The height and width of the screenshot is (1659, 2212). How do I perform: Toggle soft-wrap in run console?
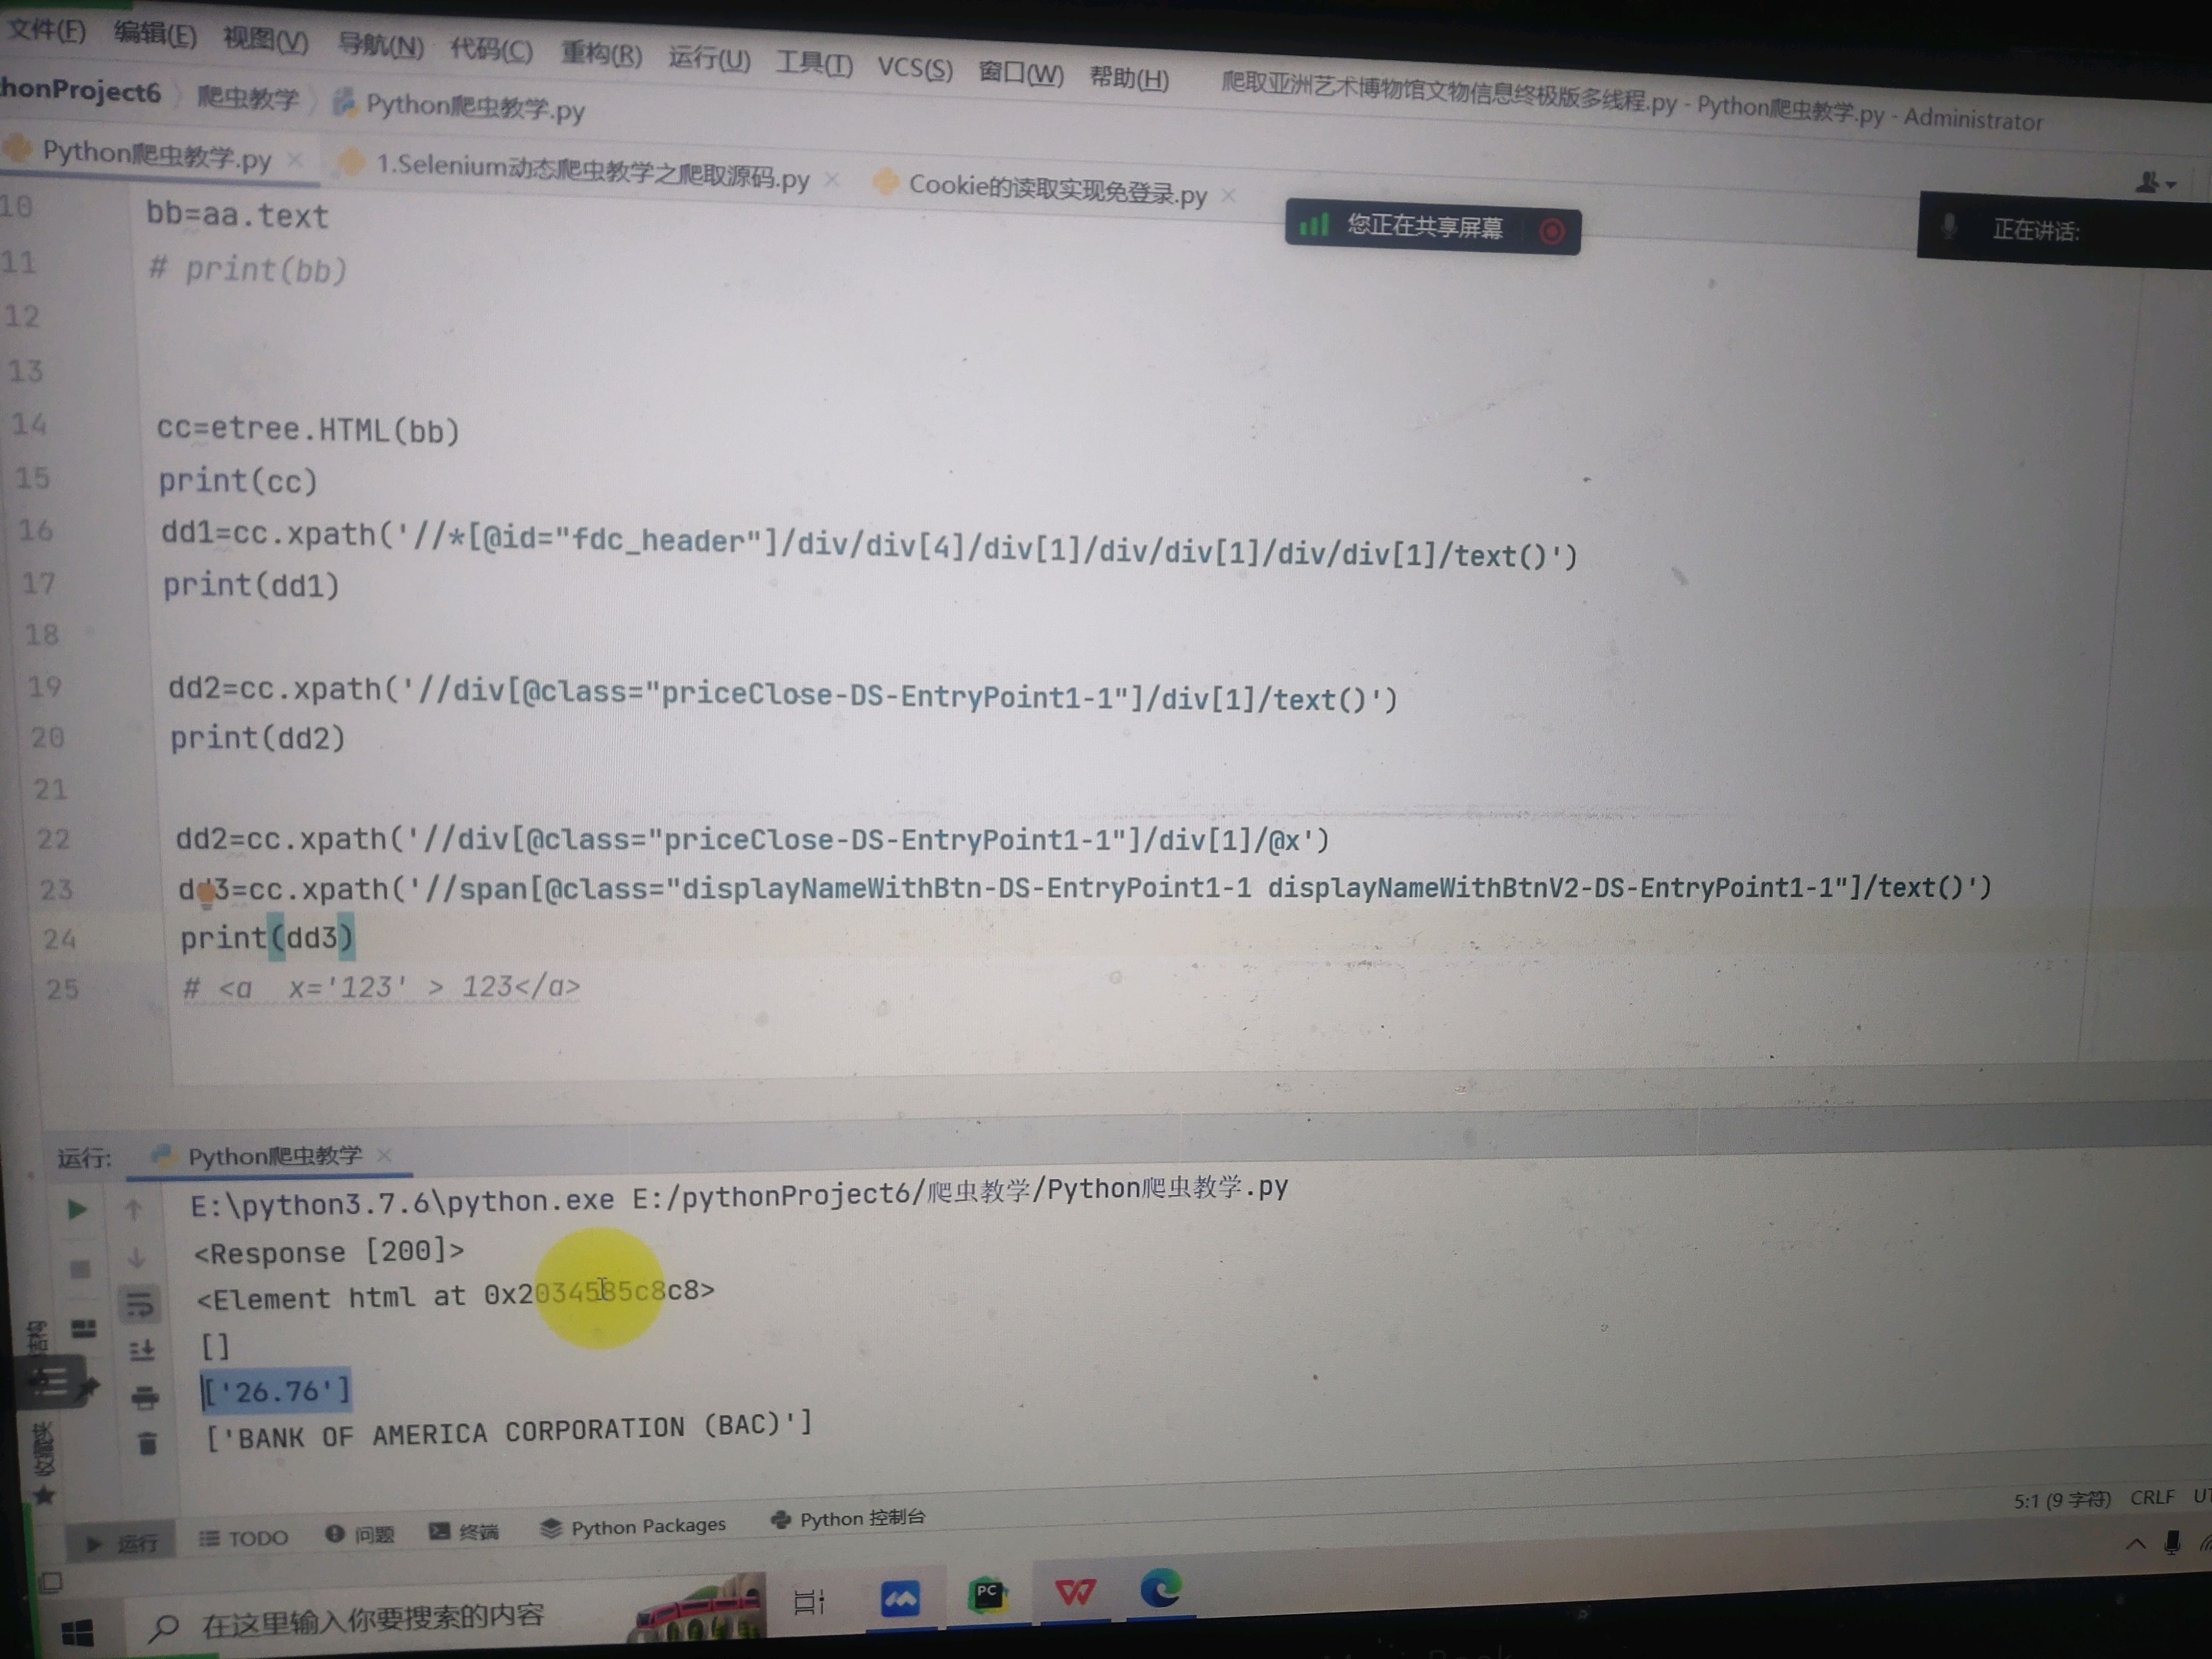click(x=139, y=1304)
